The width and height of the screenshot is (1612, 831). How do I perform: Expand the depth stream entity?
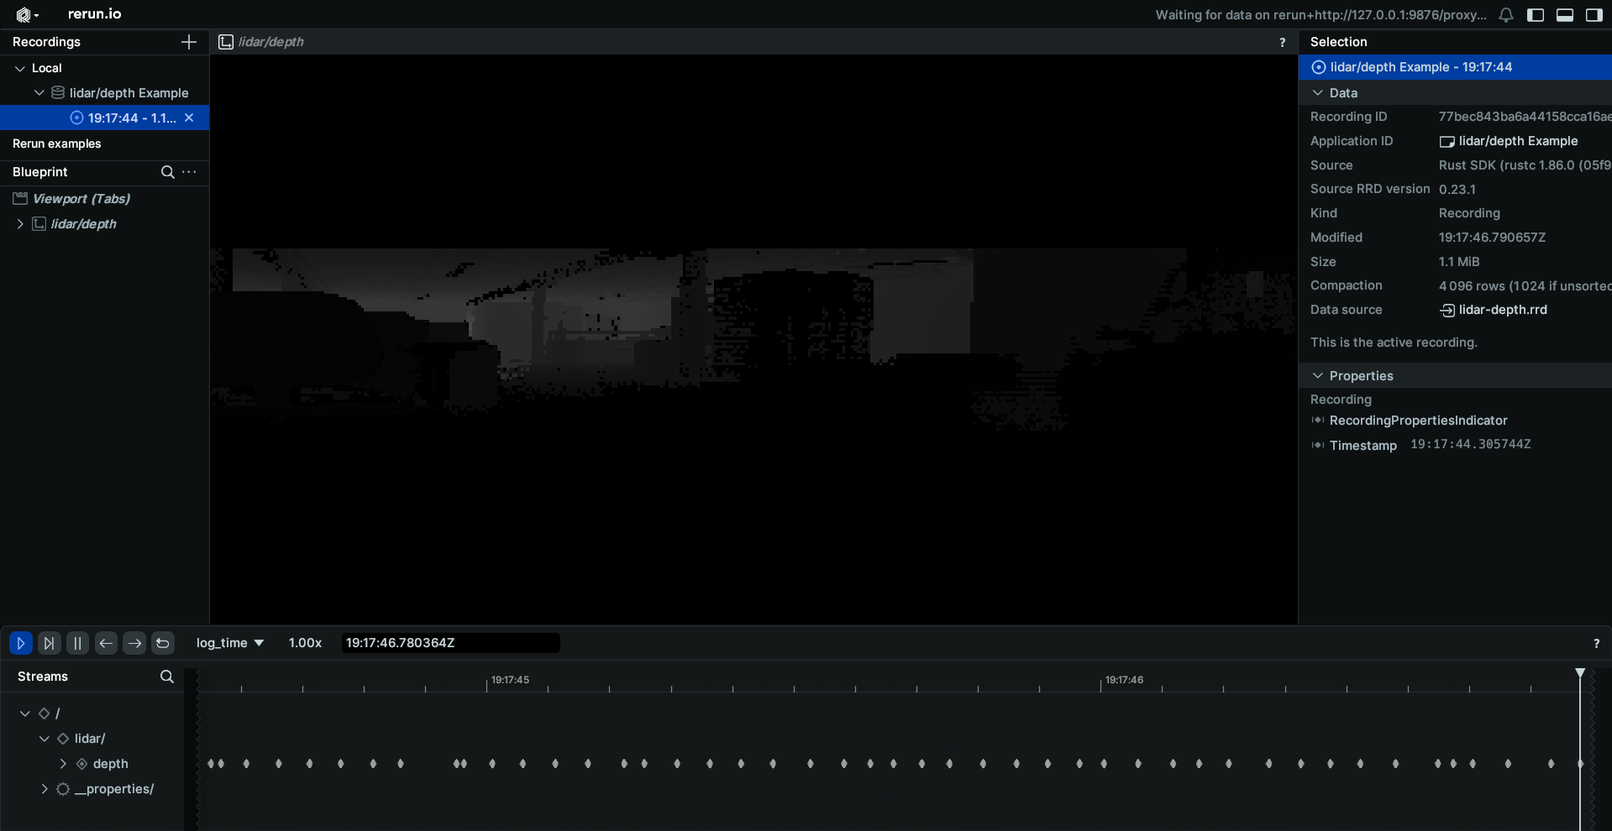(x=63, y=764)
